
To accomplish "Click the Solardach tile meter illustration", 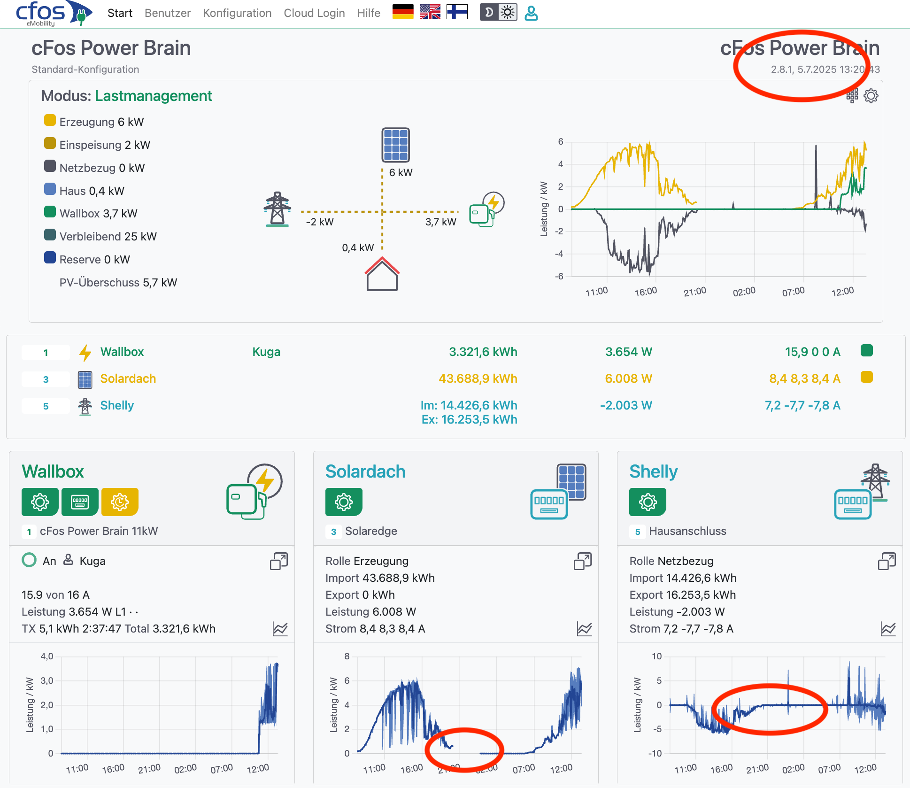I will coord(558,491).
